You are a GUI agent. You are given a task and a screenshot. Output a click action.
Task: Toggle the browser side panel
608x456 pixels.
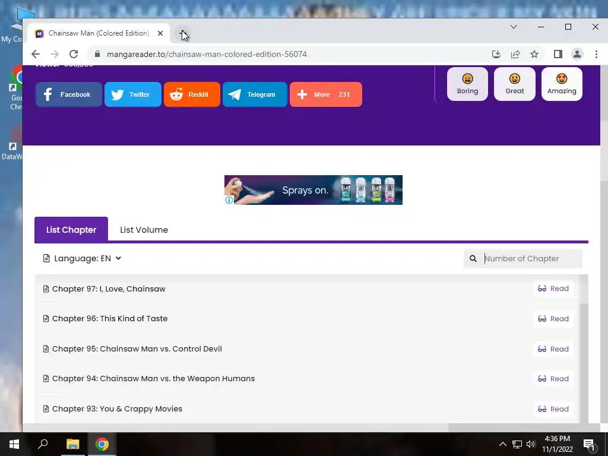tap(558, 54)
